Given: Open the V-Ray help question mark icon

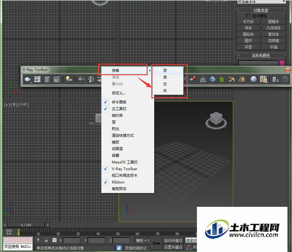Looking at the screenshot, I should pyautogui.click(x=285, y=79).
